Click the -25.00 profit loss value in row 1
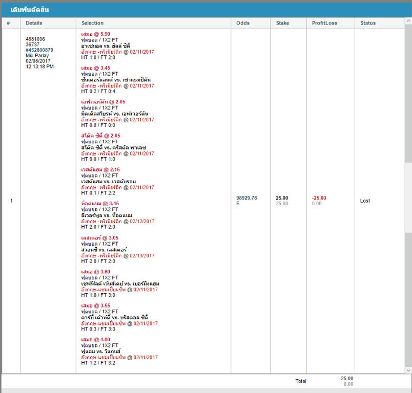Viewport: 412px width, 393px height. [319, 198]
